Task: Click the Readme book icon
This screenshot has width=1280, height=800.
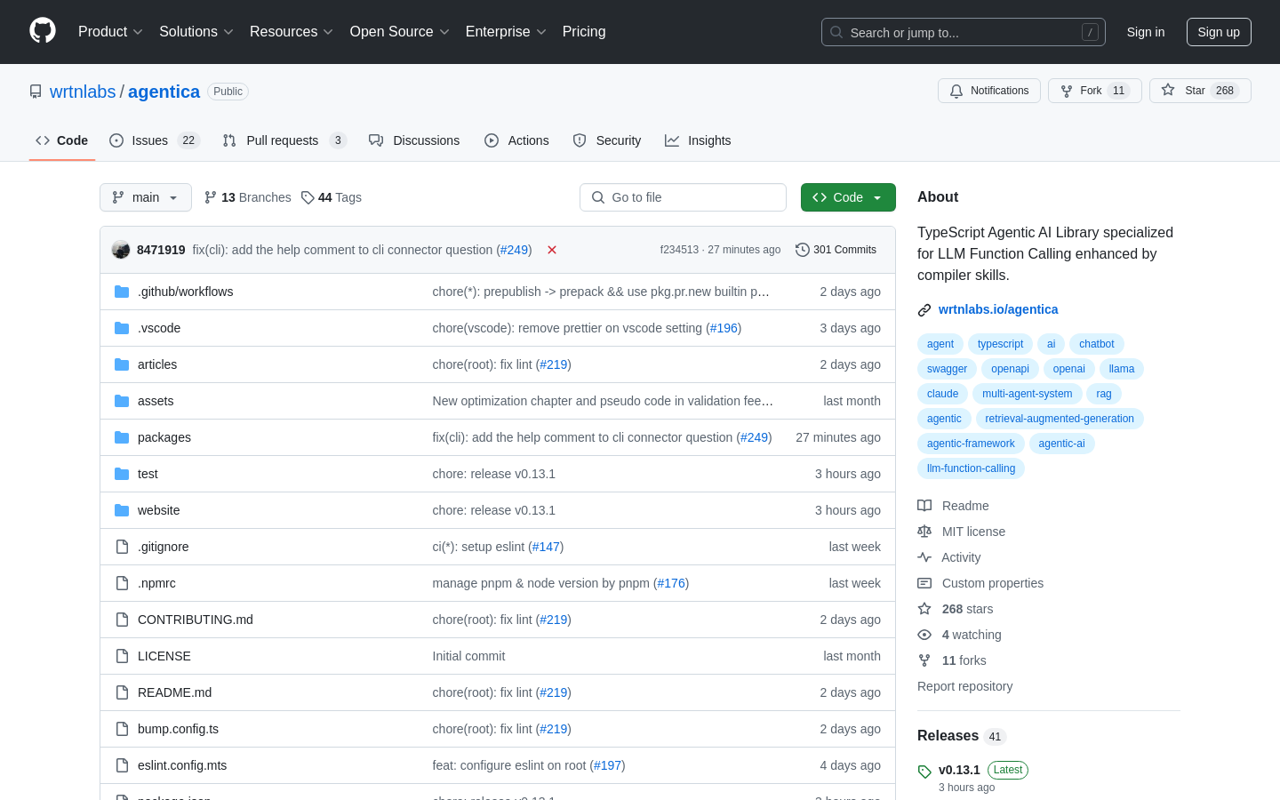Action: (924, 506)
